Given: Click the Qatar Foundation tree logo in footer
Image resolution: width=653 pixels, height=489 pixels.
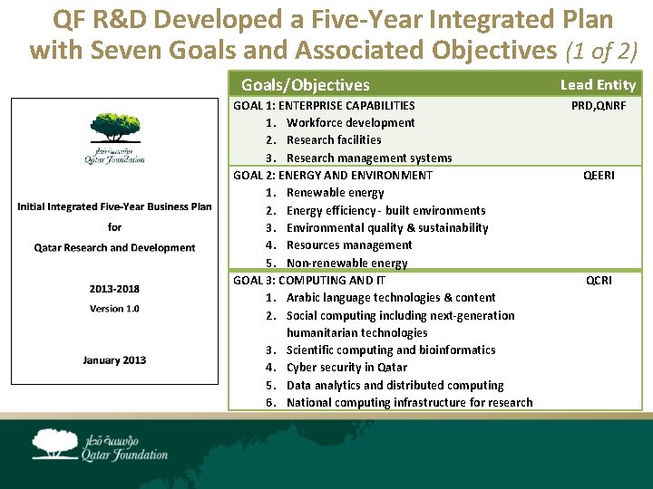Looking at the screenshot, I should click(x=55, y=445).
